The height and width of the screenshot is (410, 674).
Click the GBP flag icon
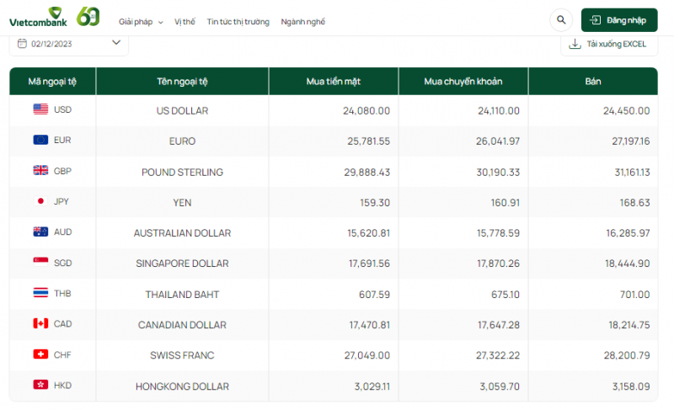40,171
